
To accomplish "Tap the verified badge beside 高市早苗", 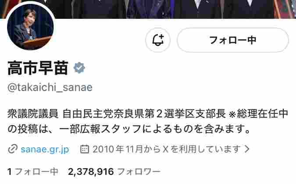I will [x=79, y=68].
